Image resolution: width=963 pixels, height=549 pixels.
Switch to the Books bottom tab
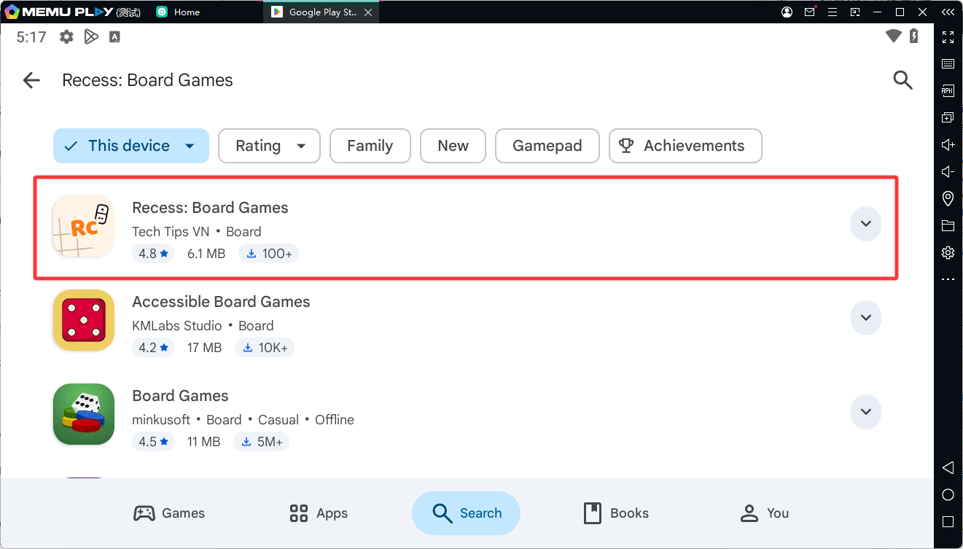tap(616, 513)
